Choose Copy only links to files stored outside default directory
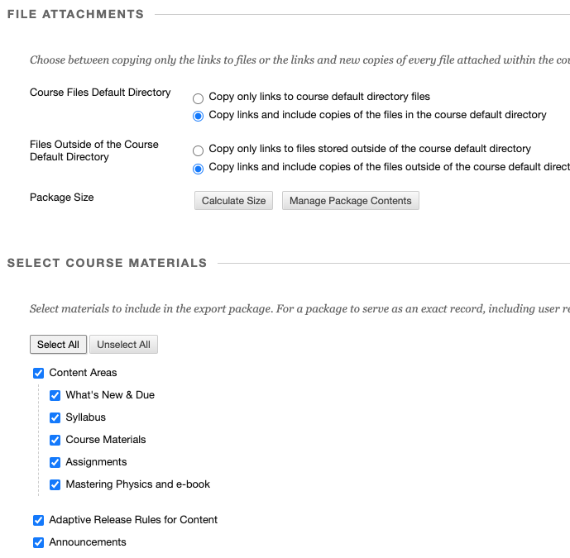The height and width of the screenshot is (558, 570). coord(198,150)
